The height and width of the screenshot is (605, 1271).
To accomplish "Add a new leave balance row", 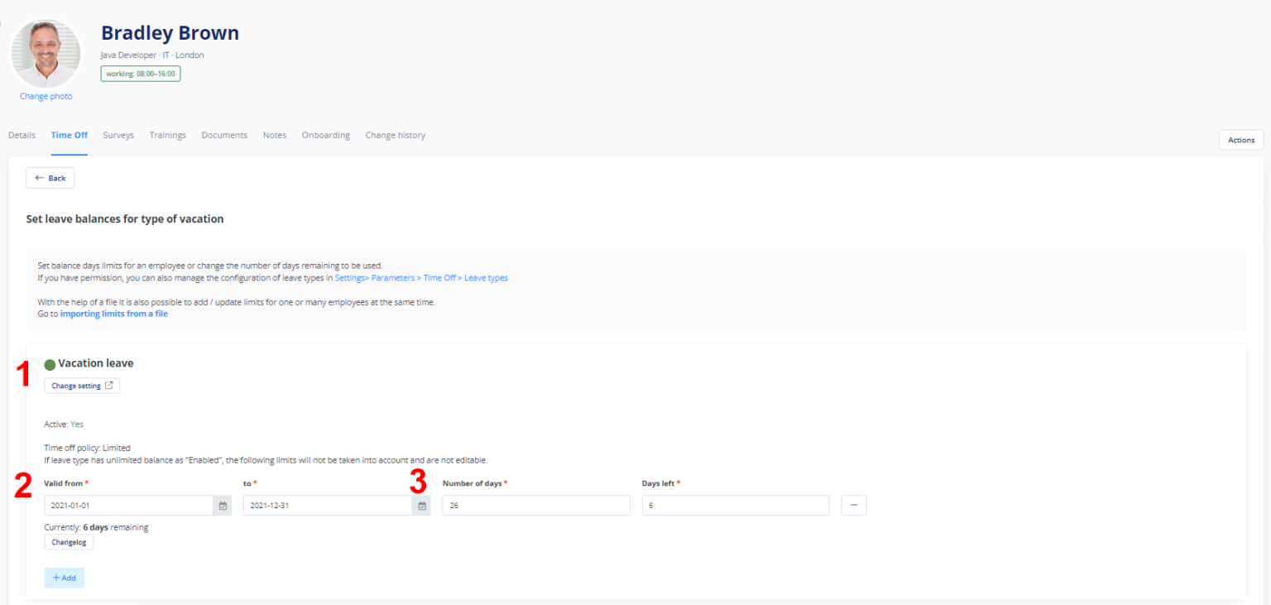I will coord(64,578).
